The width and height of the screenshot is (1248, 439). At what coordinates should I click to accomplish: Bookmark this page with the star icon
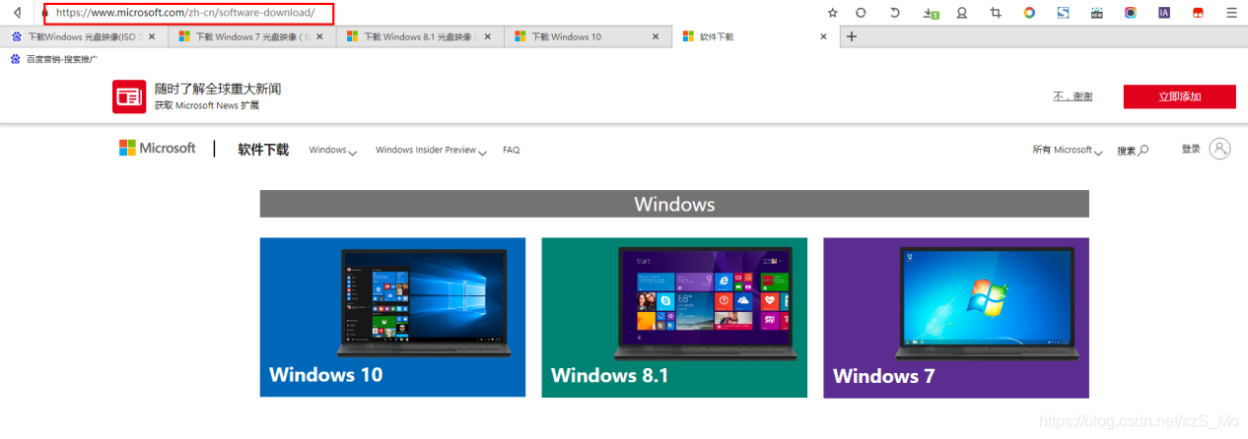832,13
